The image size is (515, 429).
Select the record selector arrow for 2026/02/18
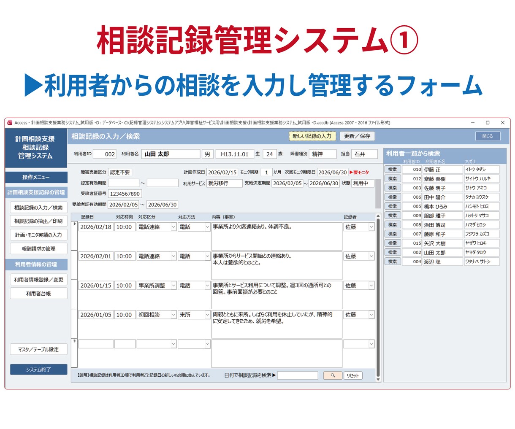click(75, 236)
